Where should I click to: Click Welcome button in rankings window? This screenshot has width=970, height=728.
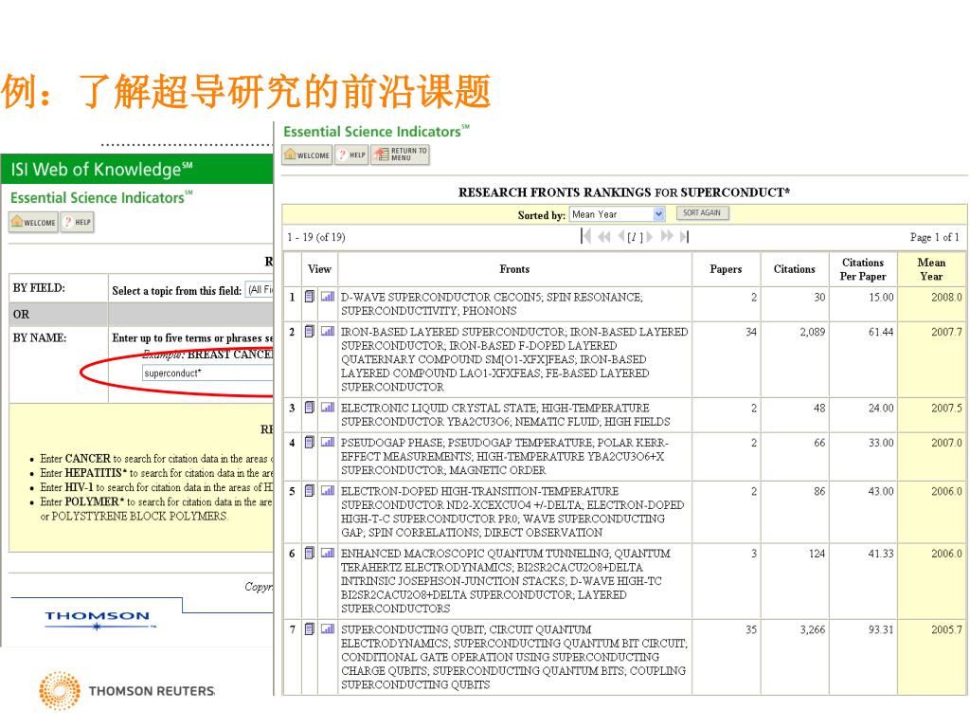[308, 155]
